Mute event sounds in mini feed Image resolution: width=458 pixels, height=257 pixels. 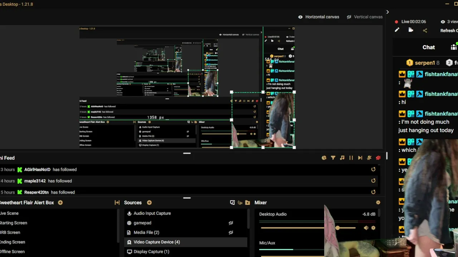point(369,158)
